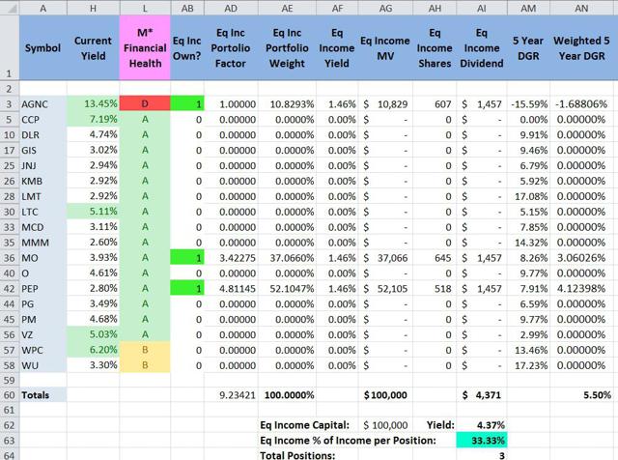
Task: Select the 10.8293% weight cell
Action: point(287,104)
